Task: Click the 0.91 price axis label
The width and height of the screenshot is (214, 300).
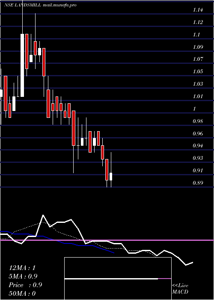Action: [198, 170]
